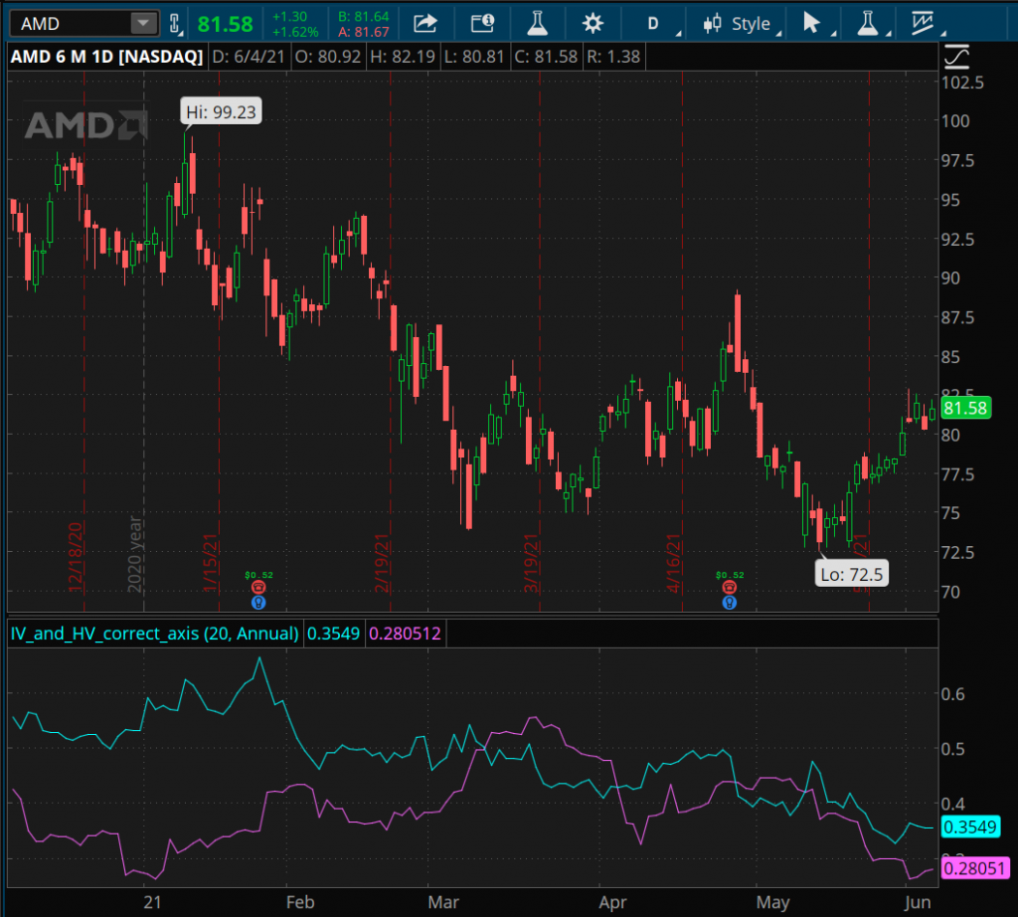Click the AMD 6 M 1D [NASDAQ] label
This screenshot has height=917, width=1018.
[106, 57]
